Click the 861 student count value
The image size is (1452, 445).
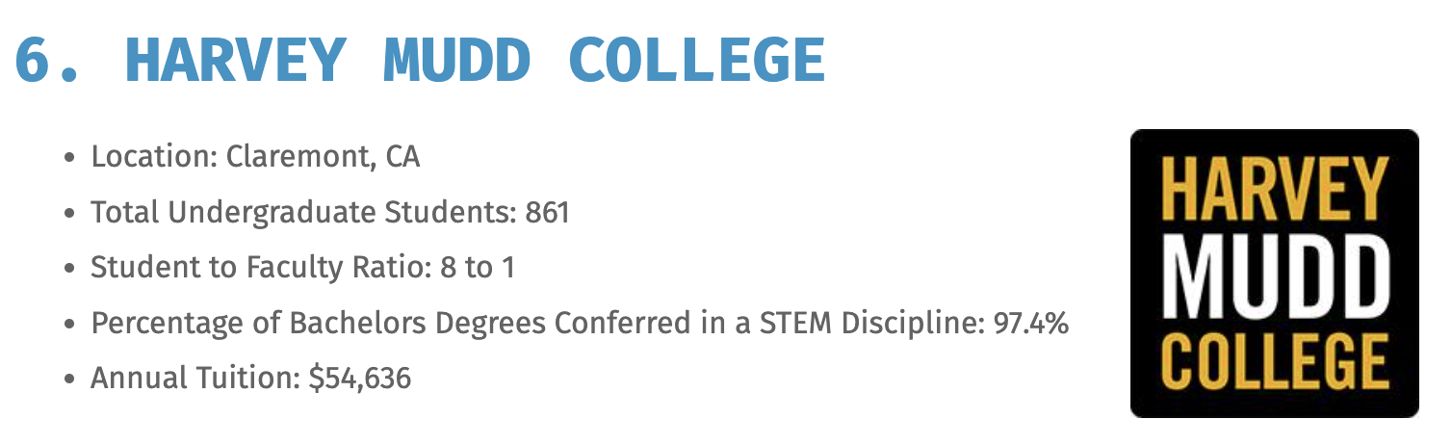[x=548, y=212]
